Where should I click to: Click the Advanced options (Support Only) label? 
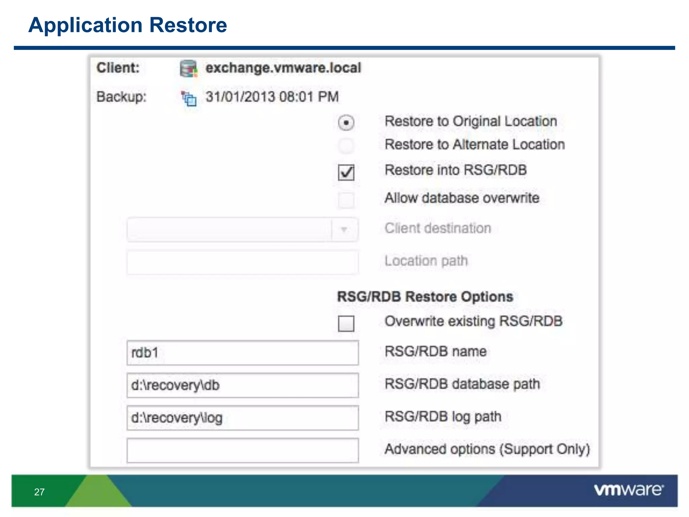click(x=487, y=449)
